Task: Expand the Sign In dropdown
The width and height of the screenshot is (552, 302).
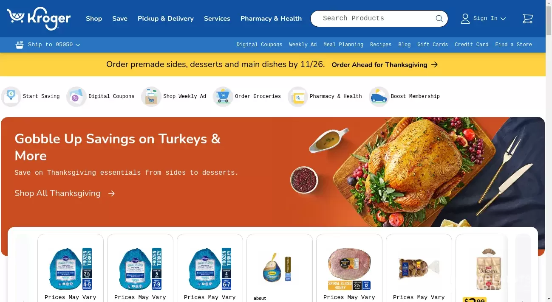Action: pos(483,19)
